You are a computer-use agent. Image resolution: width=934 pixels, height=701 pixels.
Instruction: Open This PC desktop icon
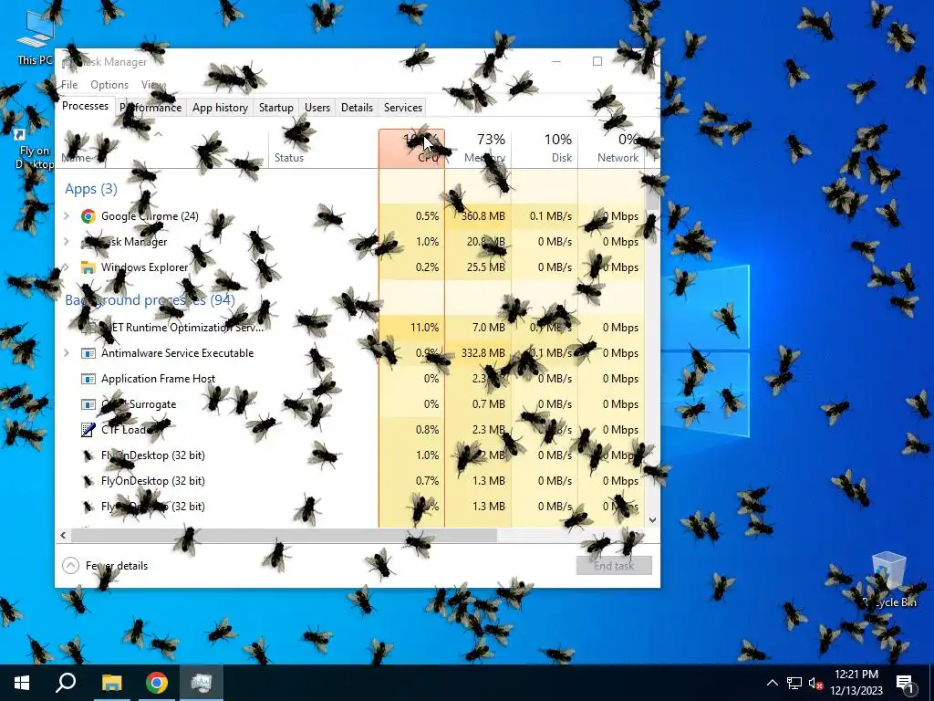coord(35,37)
